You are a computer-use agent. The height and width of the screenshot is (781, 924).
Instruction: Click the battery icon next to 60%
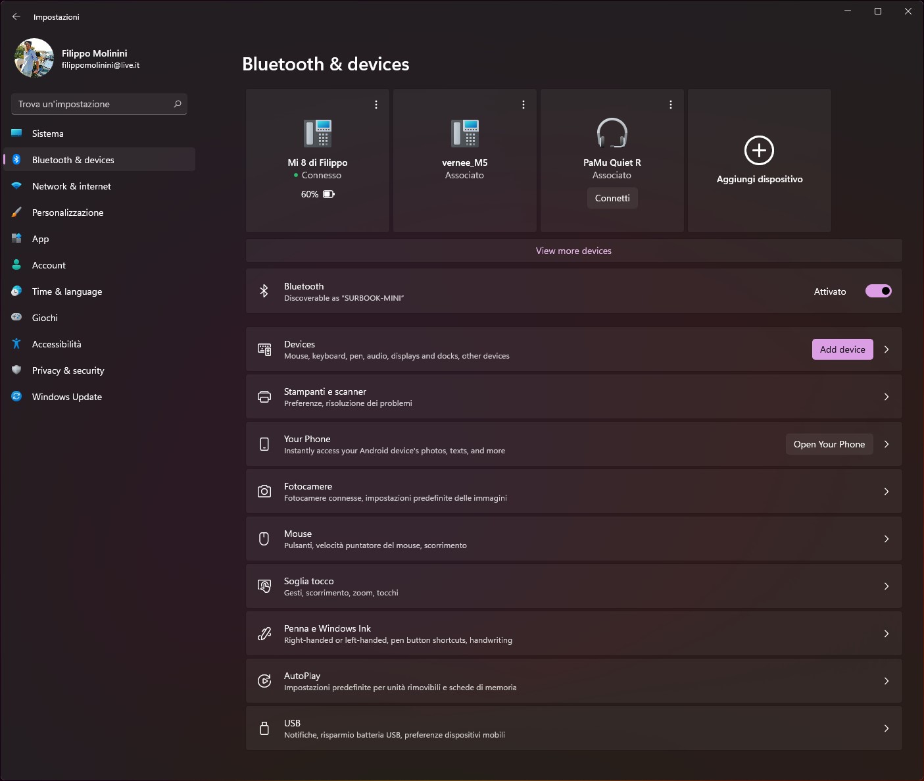(329, 194)
